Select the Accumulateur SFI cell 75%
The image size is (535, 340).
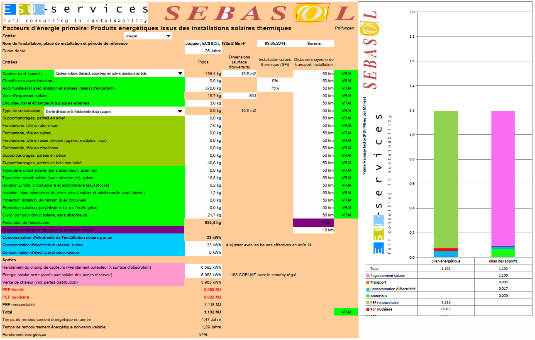(x=275, y=88)
